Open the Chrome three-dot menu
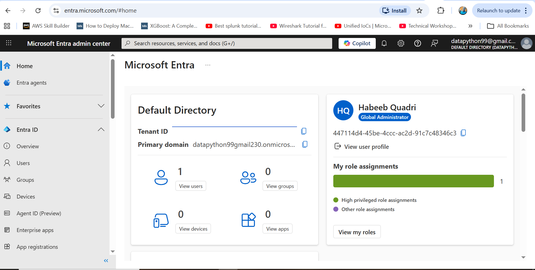 [x=526, y=11]
